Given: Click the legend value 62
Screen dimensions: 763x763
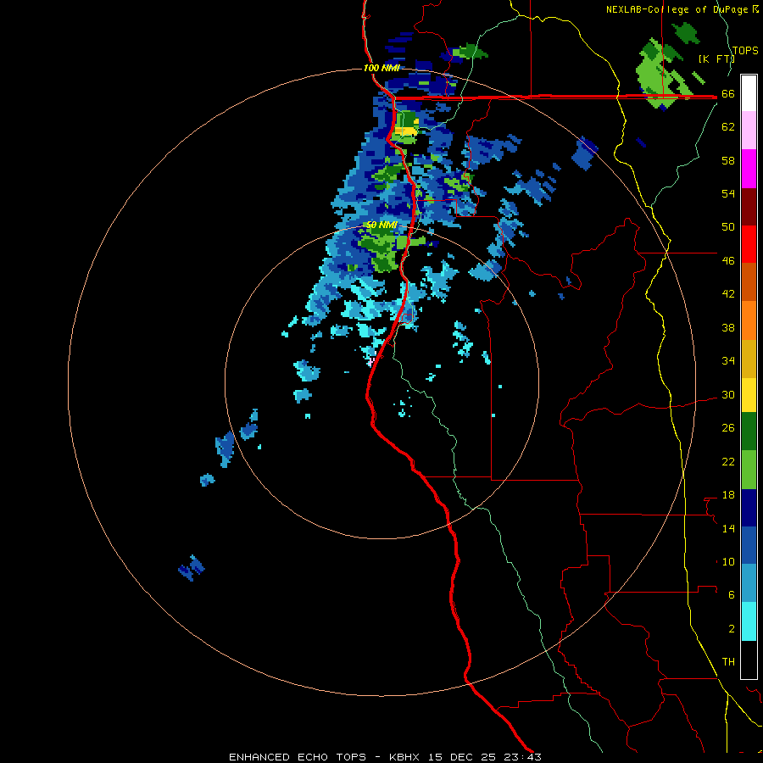Looking at the screenshot, I should tap(728, 127).
